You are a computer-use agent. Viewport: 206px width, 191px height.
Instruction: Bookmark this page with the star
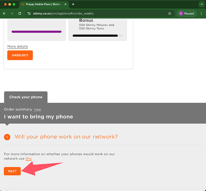[x=170, y=13]
